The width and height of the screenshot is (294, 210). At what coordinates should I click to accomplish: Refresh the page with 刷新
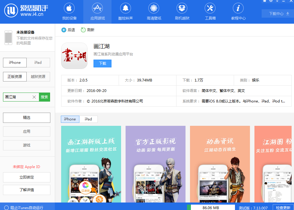click(88, 30)
